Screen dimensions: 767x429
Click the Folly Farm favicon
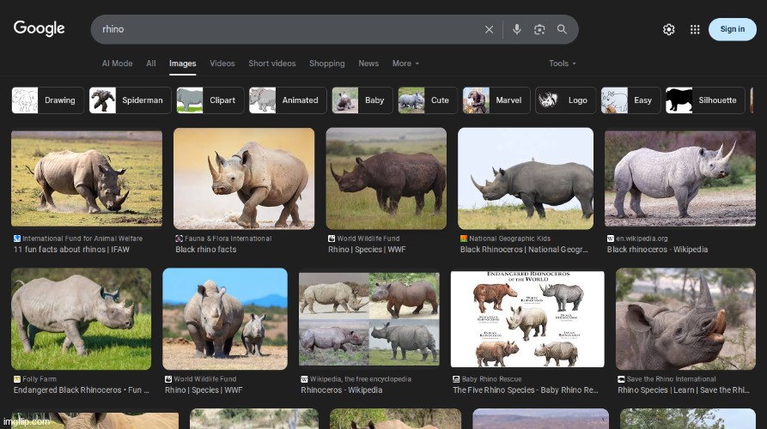17,378
